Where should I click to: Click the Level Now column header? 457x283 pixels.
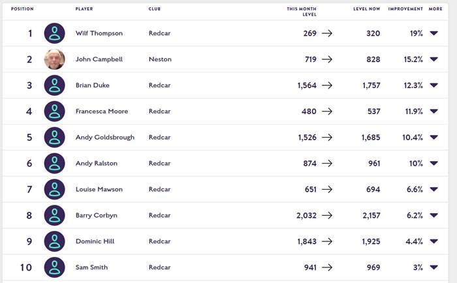[366, 9]
